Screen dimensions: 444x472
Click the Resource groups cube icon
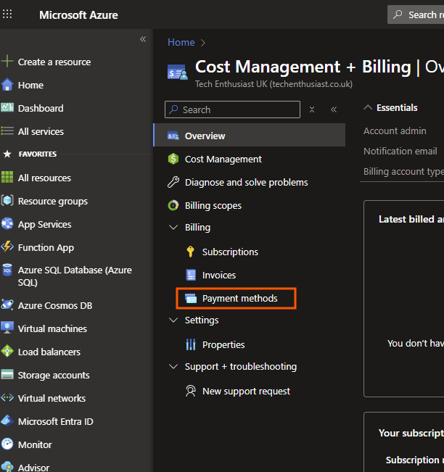[x=7, y=201]
